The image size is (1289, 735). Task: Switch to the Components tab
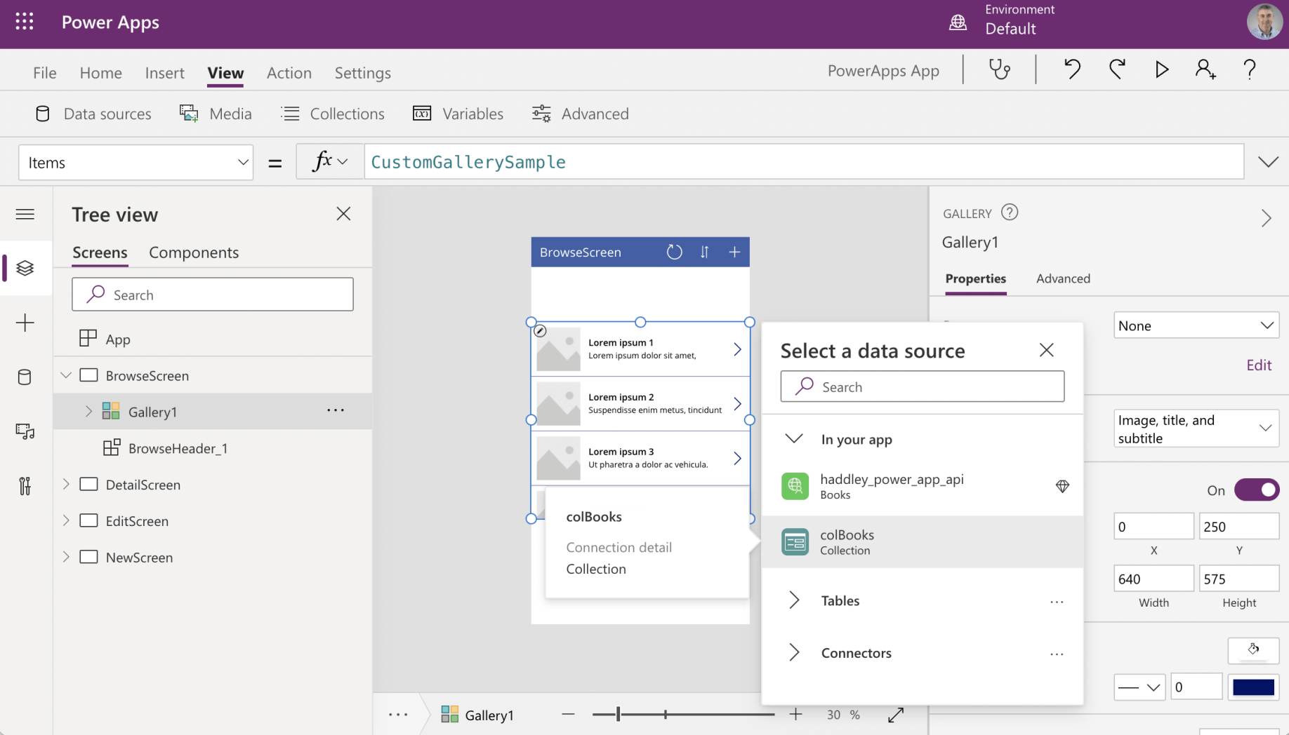point(194,252)
